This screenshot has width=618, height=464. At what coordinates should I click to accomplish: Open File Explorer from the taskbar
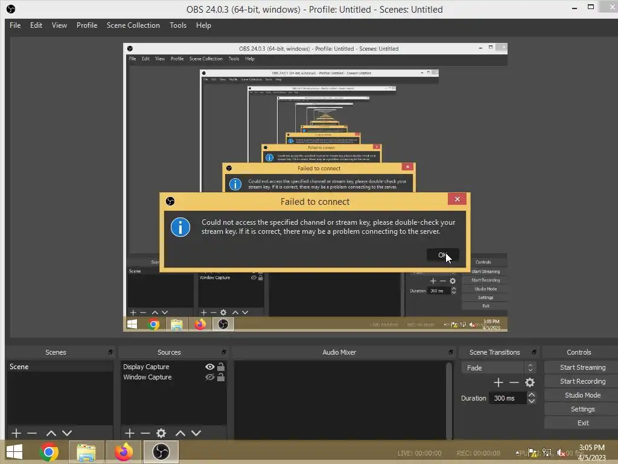[86, 452]
